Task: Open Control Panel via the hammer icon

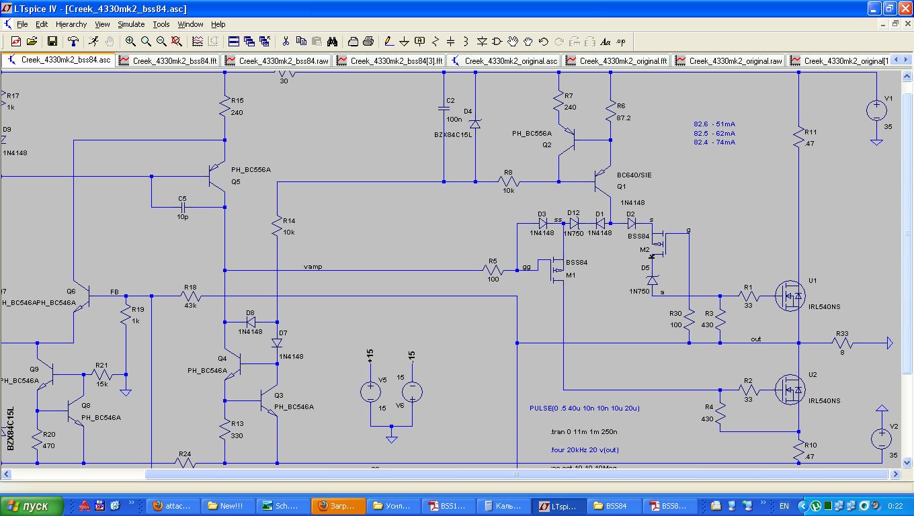Action: pyautogui.click(x=73, y=42)
